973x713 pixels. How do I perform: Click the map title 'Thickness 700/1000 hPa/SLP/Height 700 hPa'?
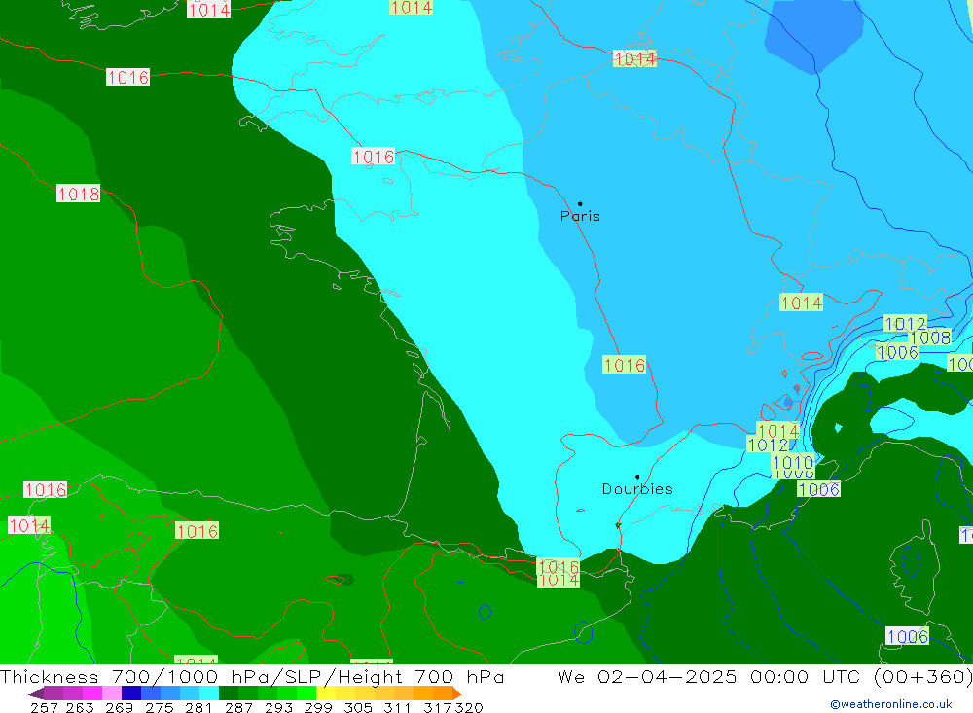pyautogui.click(x=253, y=676)
